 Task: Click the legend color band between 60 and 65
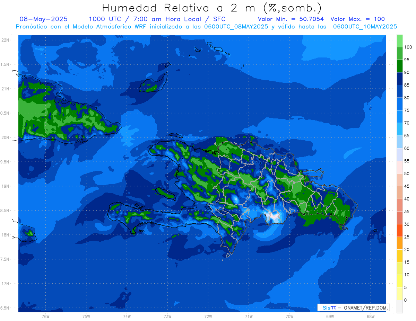(400, 142)
